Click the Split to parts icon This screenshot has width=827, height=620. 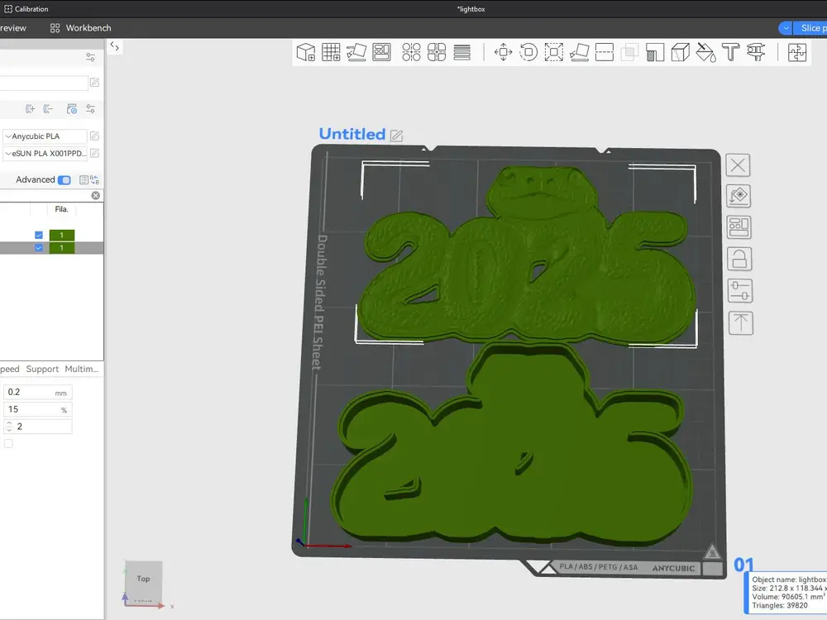click(x=437, y=52)
